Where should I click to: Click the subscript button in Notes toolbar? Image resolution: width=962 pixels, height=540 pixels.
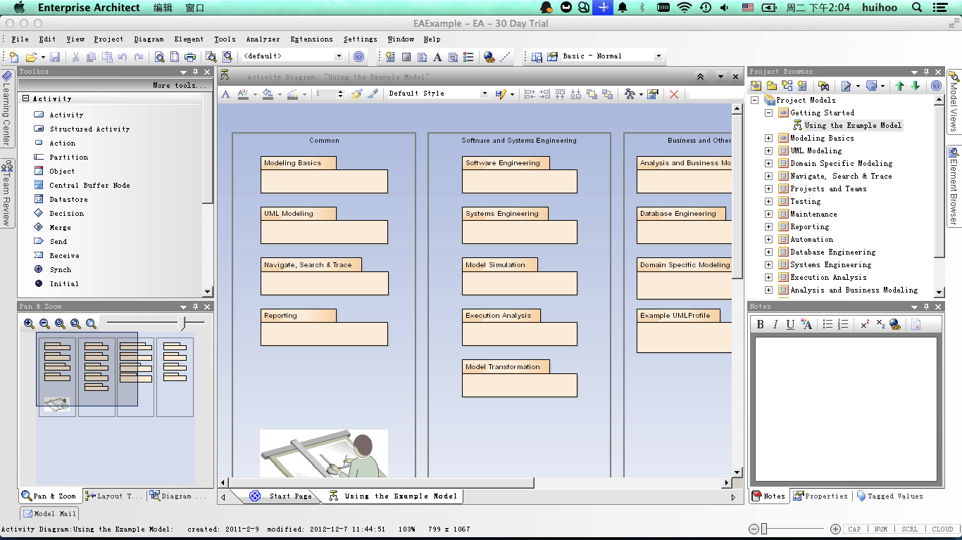tap(880, 324)
